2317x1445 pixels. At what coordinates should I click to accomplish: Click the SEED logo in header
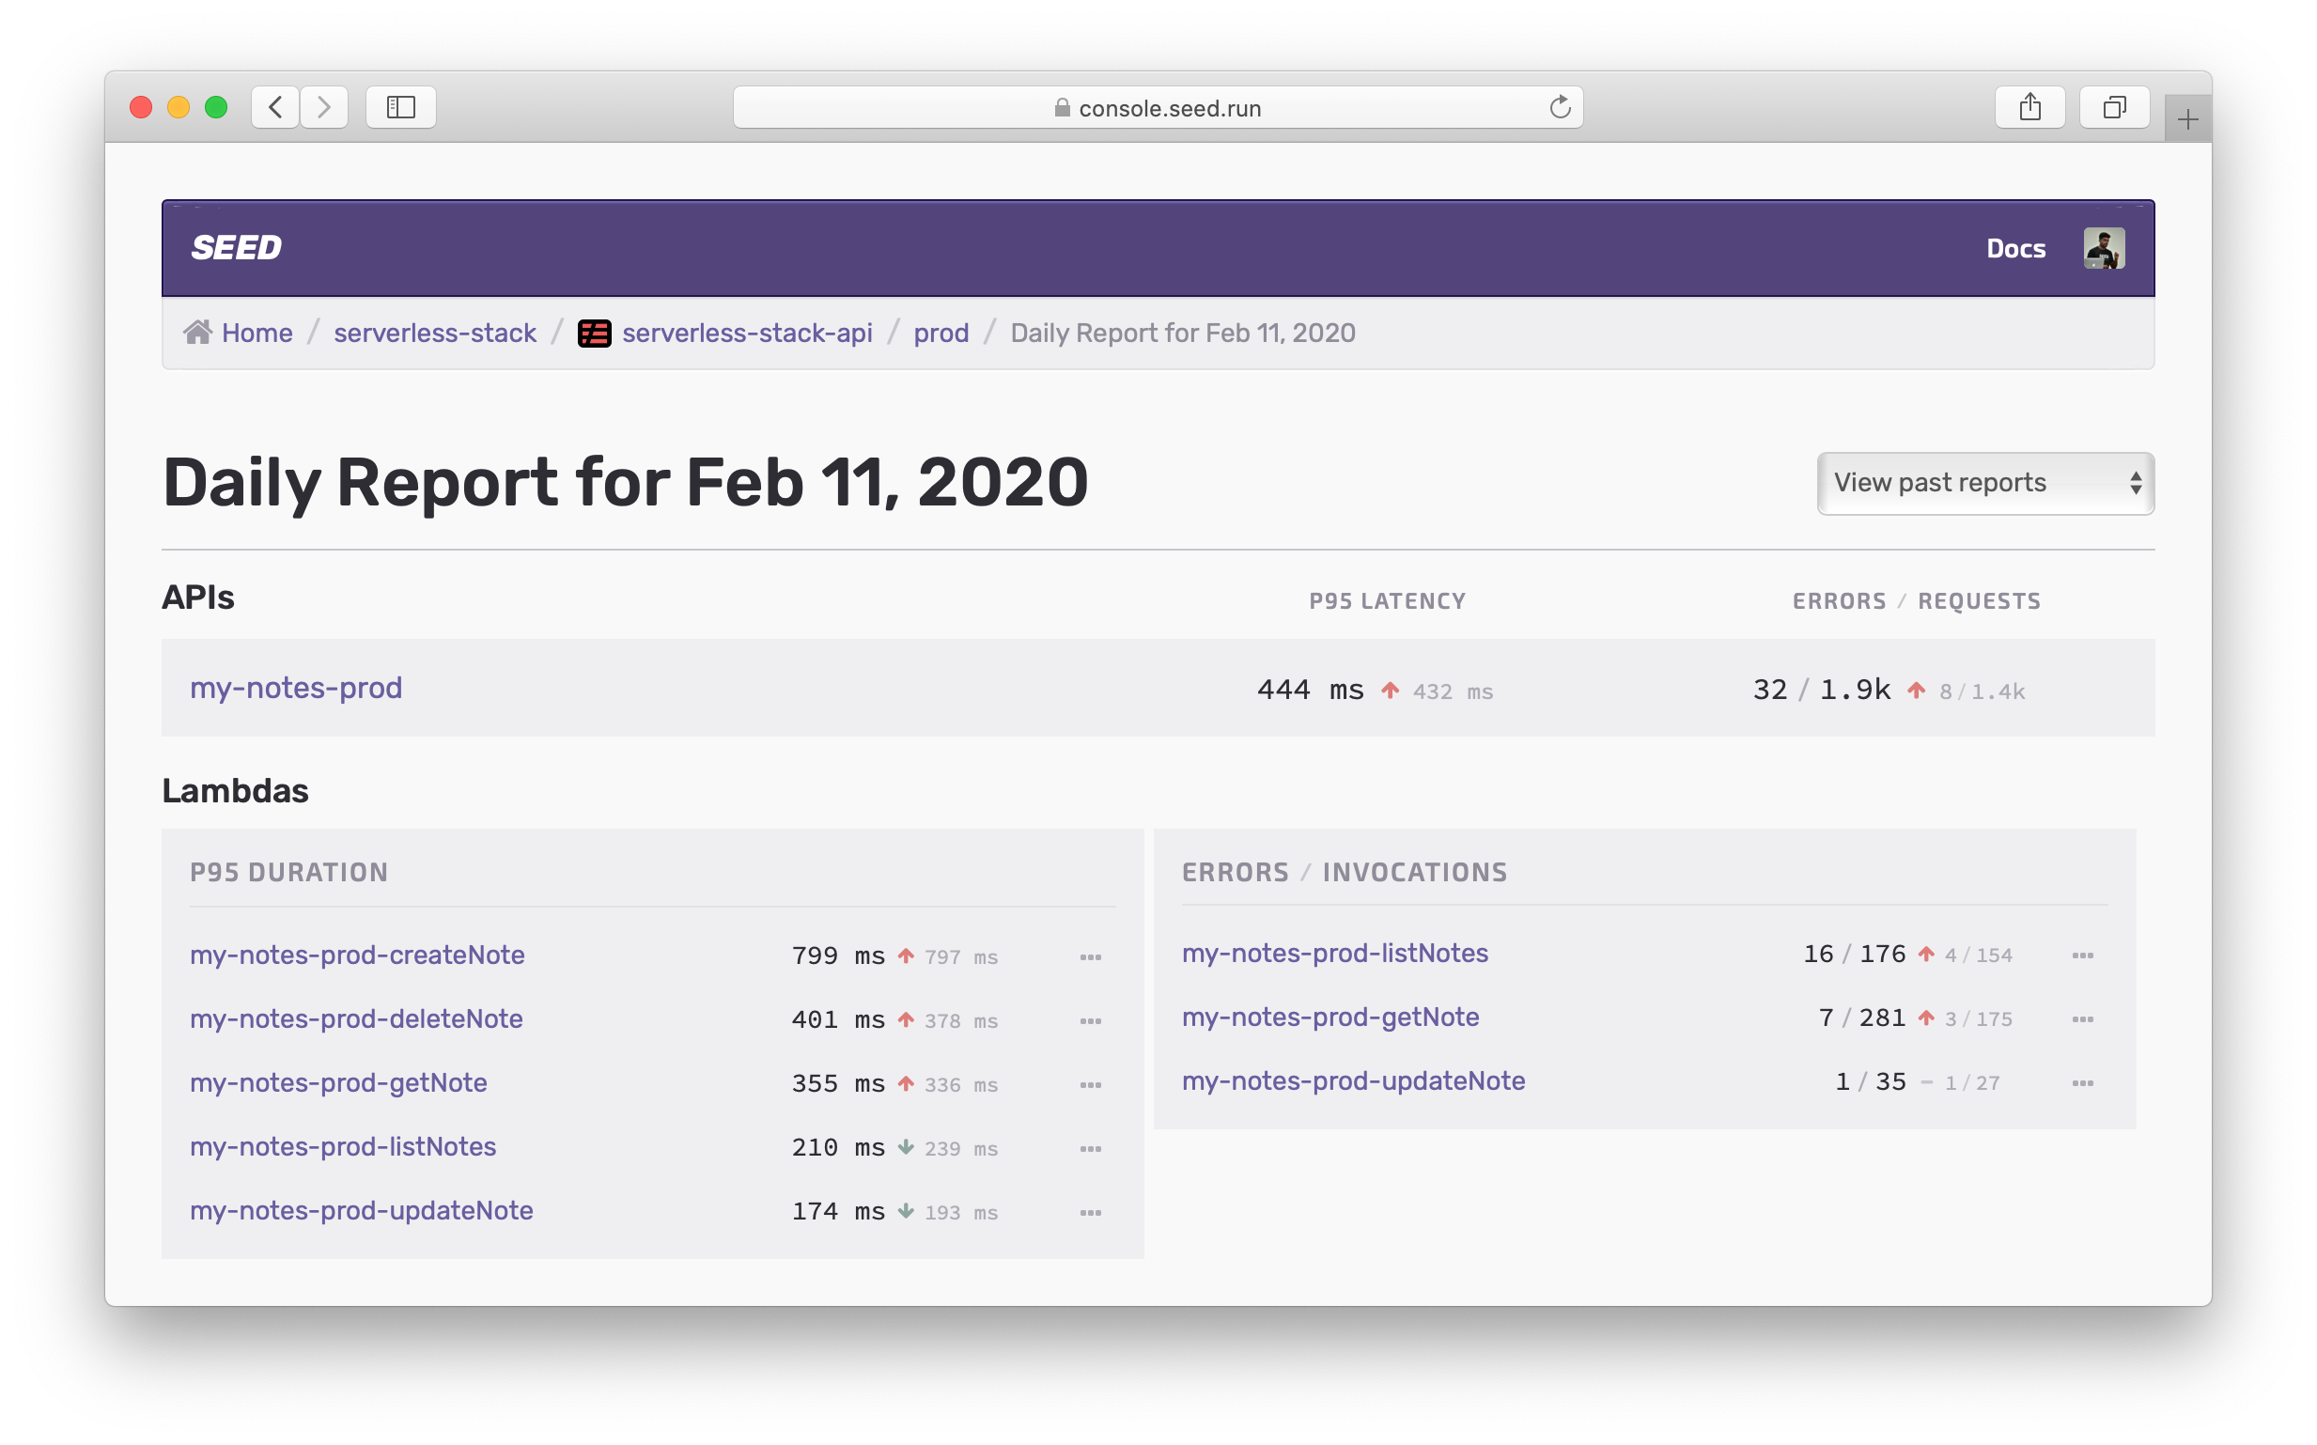[x=236, y=248]
